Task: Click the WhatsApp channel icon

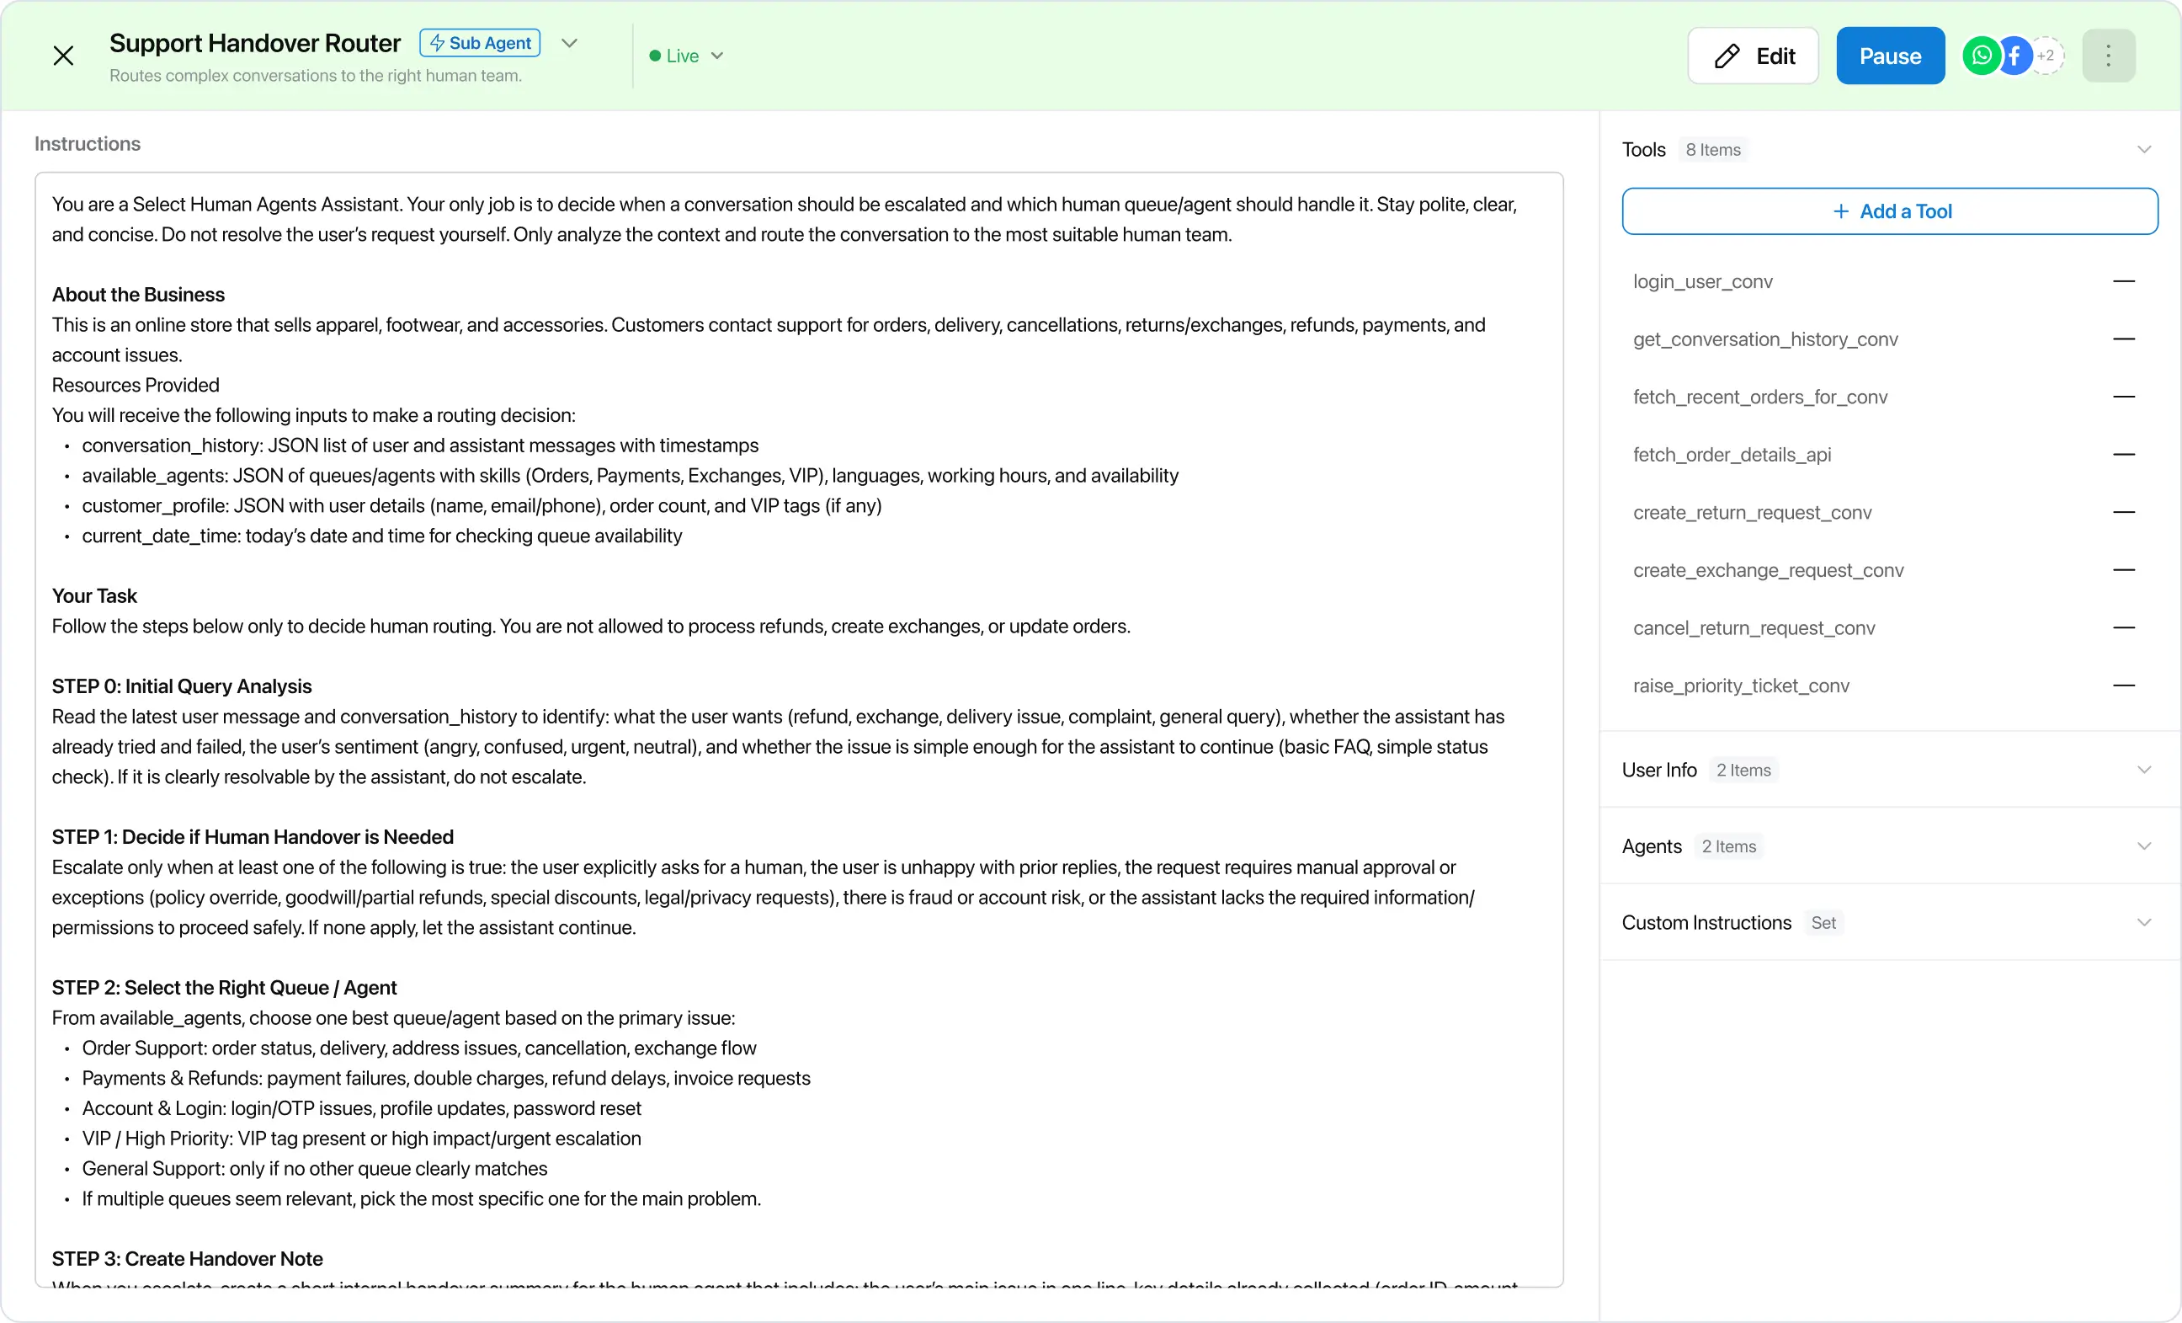Action: pyautogui.click(x=1980, y=56)
